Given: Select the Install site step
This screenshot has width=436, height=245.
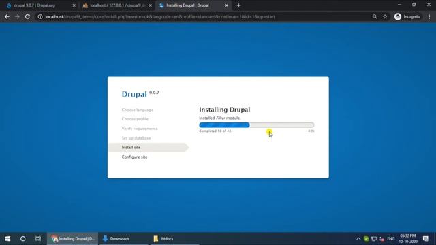Looking at the screenshot, I should [149, 148].
